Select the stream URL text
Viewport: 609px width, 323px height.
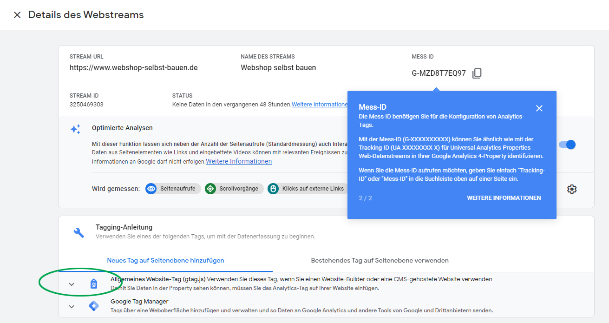[x=134, y=67]
